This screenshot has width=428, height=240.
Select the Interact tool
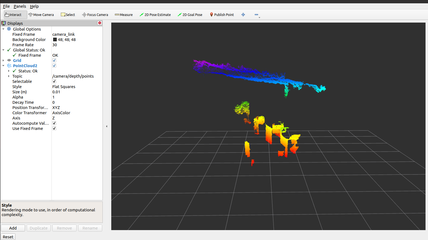pyautogui.click(x=15, y=15)
